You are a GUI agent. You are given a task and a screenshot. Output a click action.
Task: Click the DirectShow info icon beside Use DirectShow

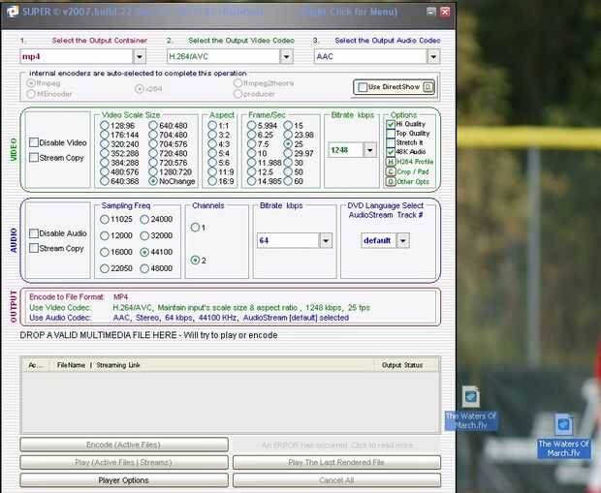(x=427, y=87)
